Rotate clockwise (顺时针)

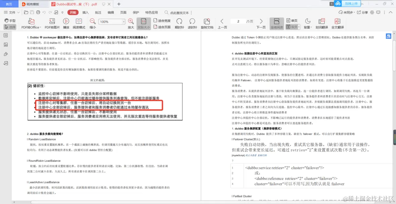[179, 24]
